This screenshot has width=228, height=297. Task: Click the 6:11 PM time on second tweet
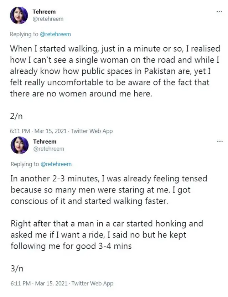tap(21, 283)
